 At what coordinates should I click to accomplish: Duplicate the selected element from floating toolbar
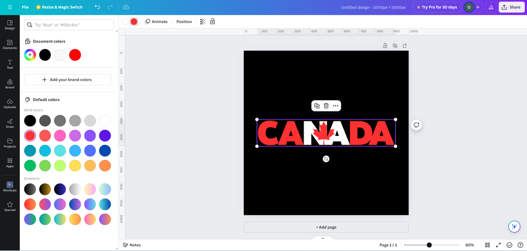pos(317,106)
